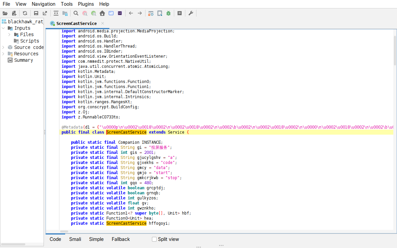Switch to the Fallback view tab
The image size is (397, 248).
coord(121,239)
